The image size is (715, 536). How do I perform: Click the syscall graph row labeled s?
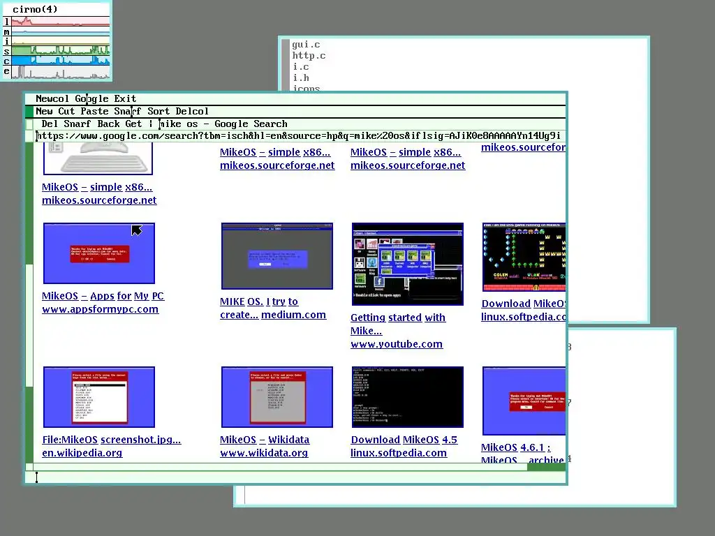(x=57, y=50)
